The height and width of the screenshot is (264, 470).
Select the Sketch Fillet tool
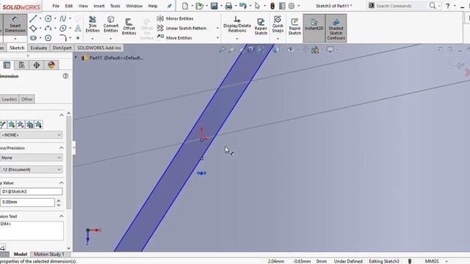[x=62, y=38]
